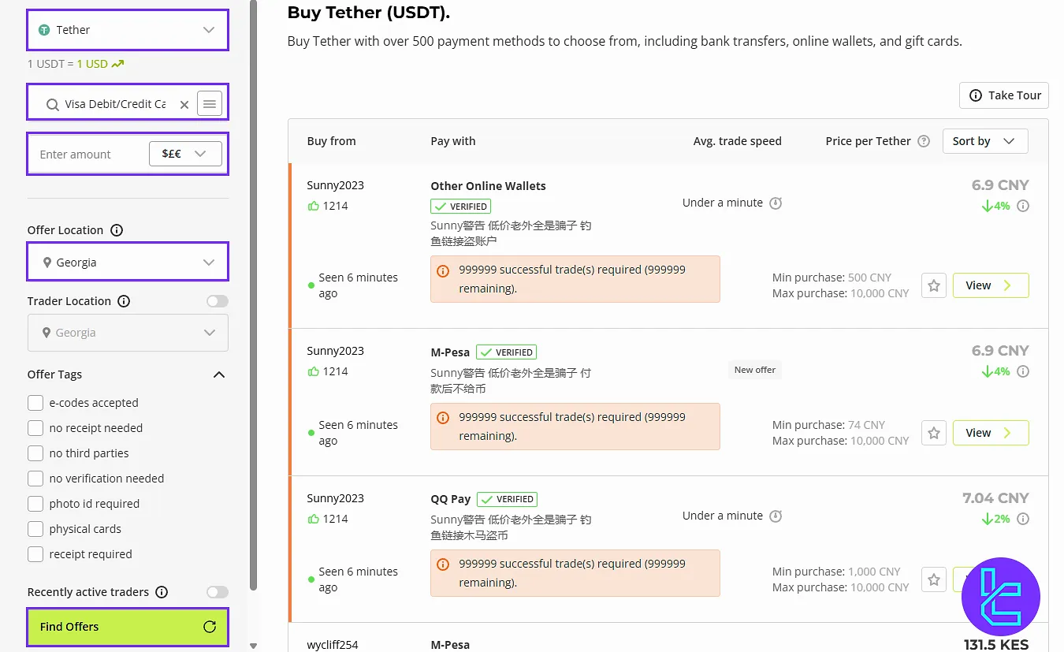The image size is (1064, 652).
Task: Click the info icon next to 6.9 CNY Other Online Wallets price
Action: point(1023,206)
